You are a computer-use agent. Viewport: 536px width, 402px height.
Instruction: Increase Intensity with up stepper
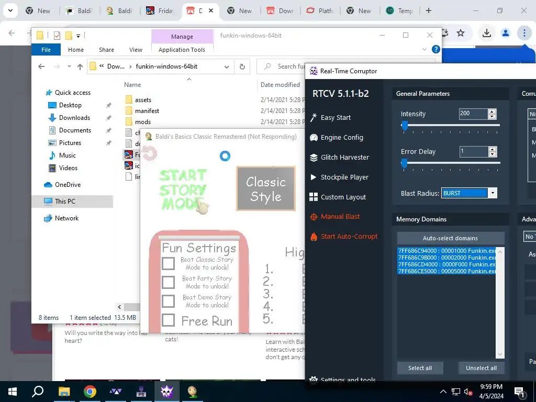(x=492, y=111)
